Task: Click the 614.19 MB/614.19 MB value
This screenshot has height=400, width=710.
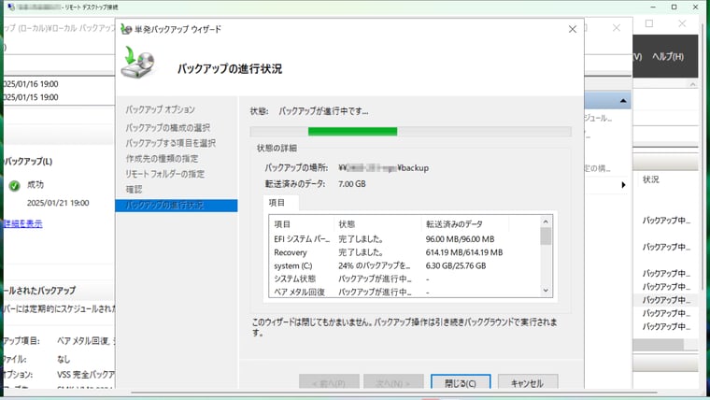Action: [x=464, y=252]
